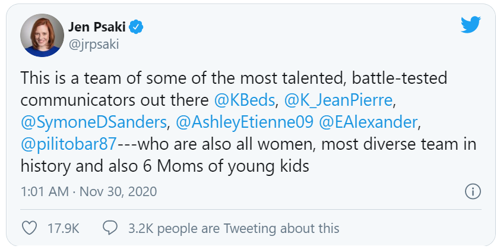Image resolution: width=500 pixels, height=249 pixels.
Task: Click the Jen Psaki display name
Action: tap(96, 27)
